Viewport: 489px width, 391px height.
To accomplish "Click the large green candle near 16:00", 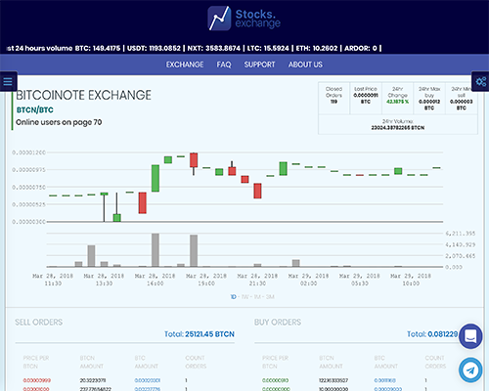I will pos(156,178).
